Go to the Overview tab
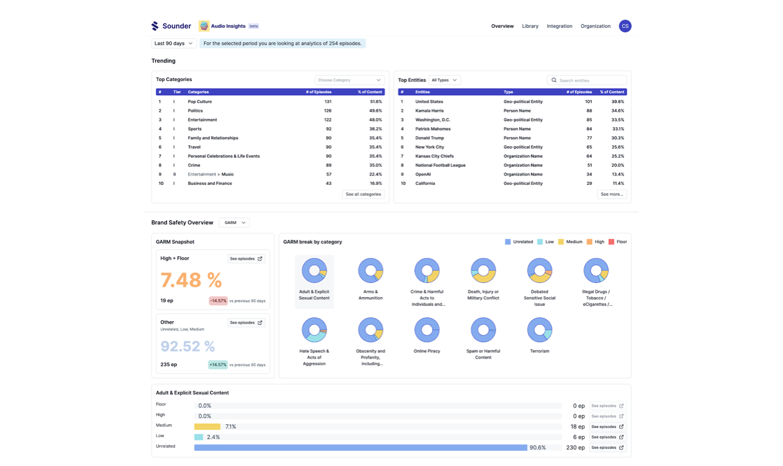783x466 pixels. 502,26
